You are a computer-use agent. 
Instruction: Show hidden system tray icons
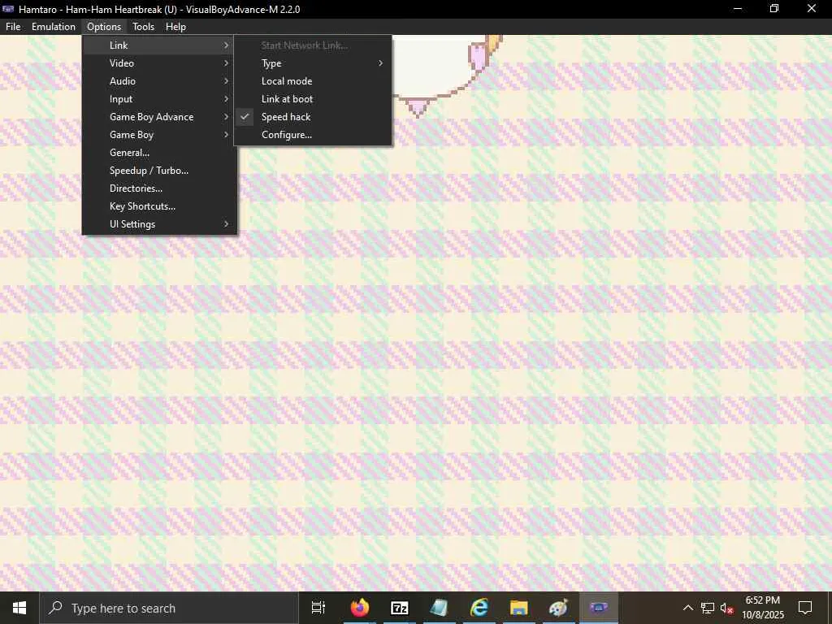[x=687, y=608]
